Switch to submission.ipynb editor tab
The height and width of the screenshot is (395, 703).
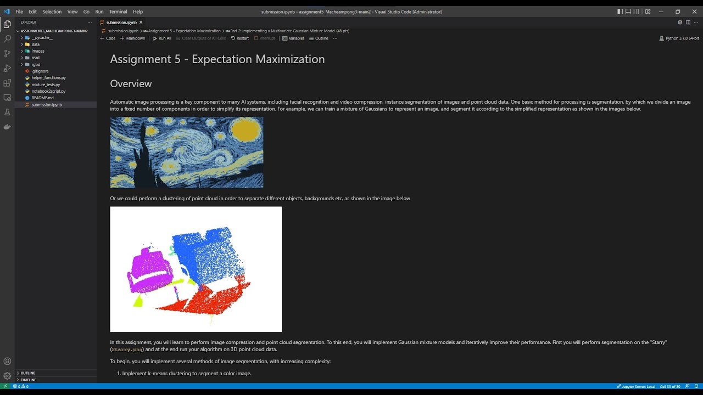121,22
